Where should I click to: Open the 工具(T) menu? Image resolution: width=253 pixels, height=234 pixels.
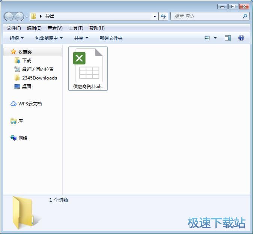[x=76, y=28]
